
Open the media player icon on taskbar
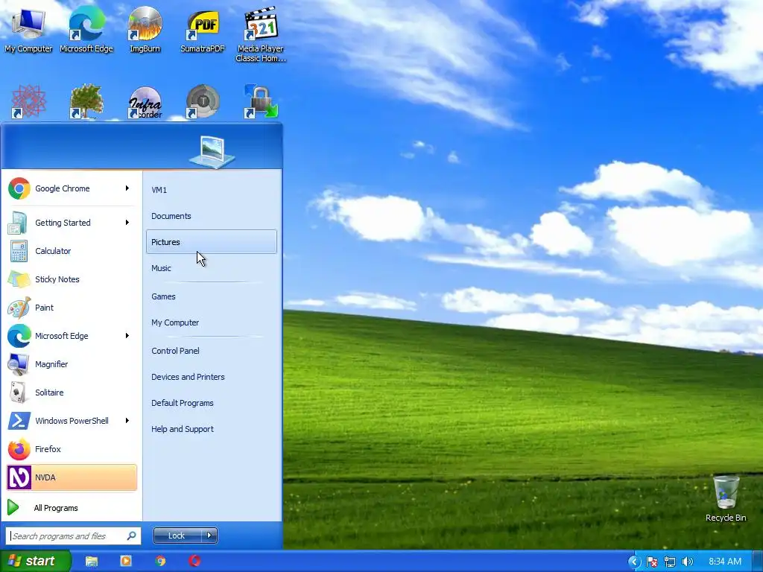126,562
